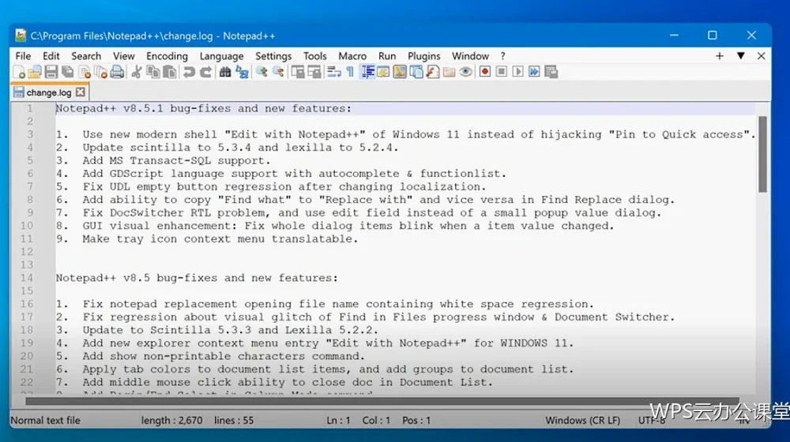Open the Folder as Workspace icon

(449, 72)
